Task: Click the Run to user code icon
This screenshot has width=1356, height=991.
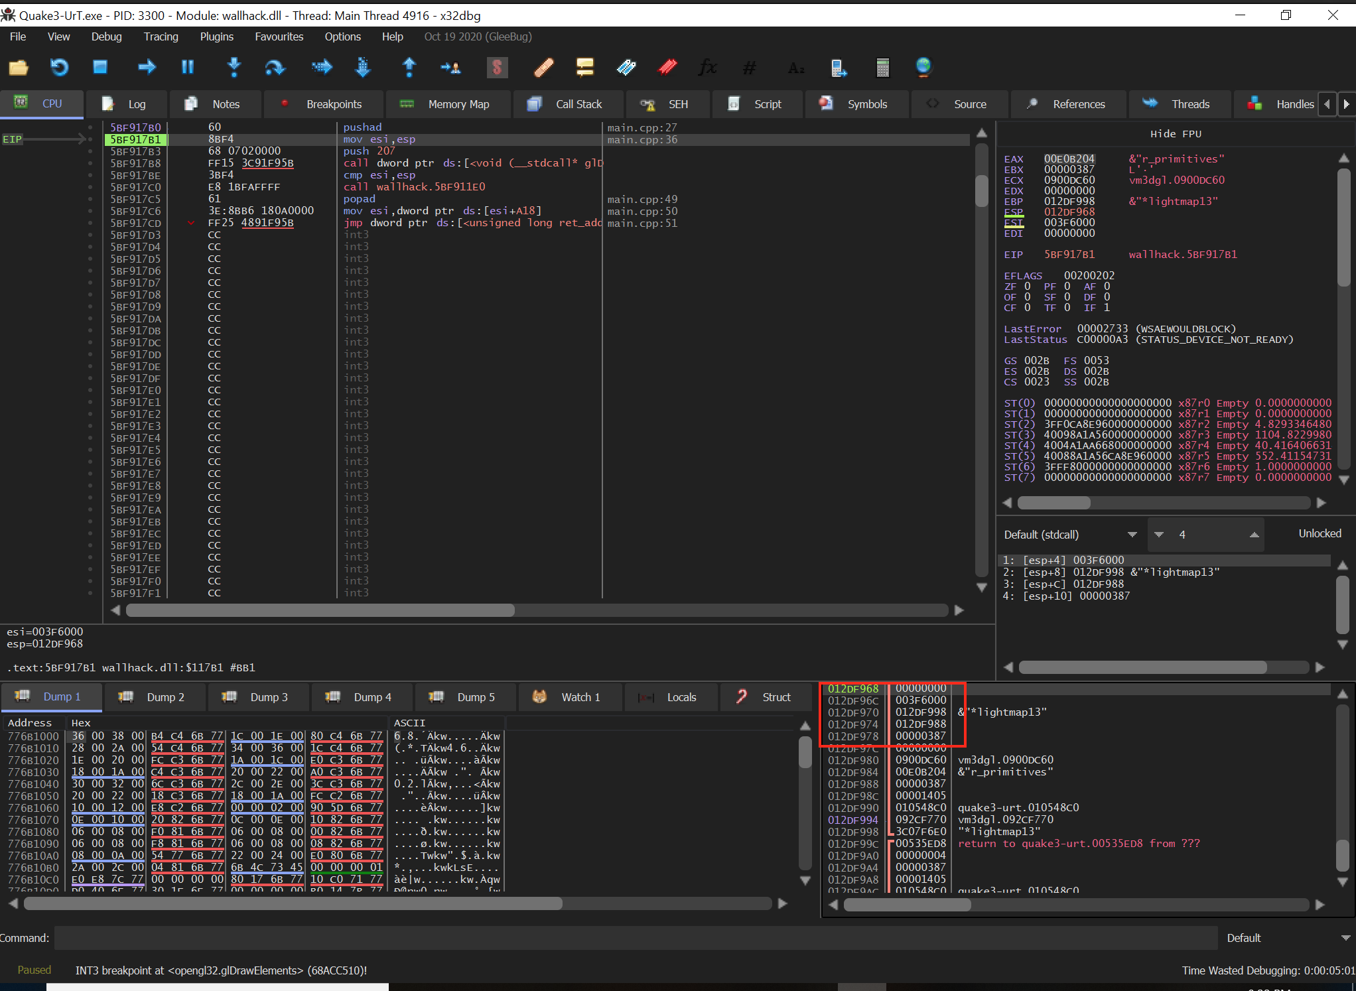Action: [x=450, y=67]
